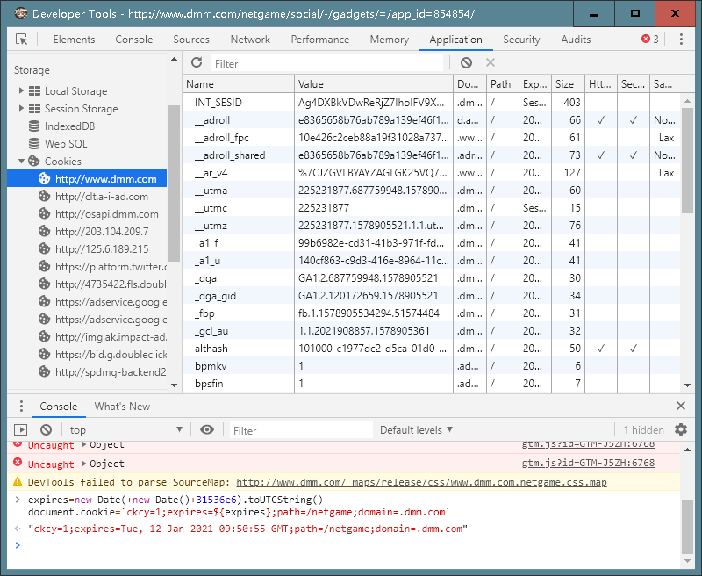Open the console drawer three-dot menu
Viewport: 702px width, 576px height.
(21, 407)
